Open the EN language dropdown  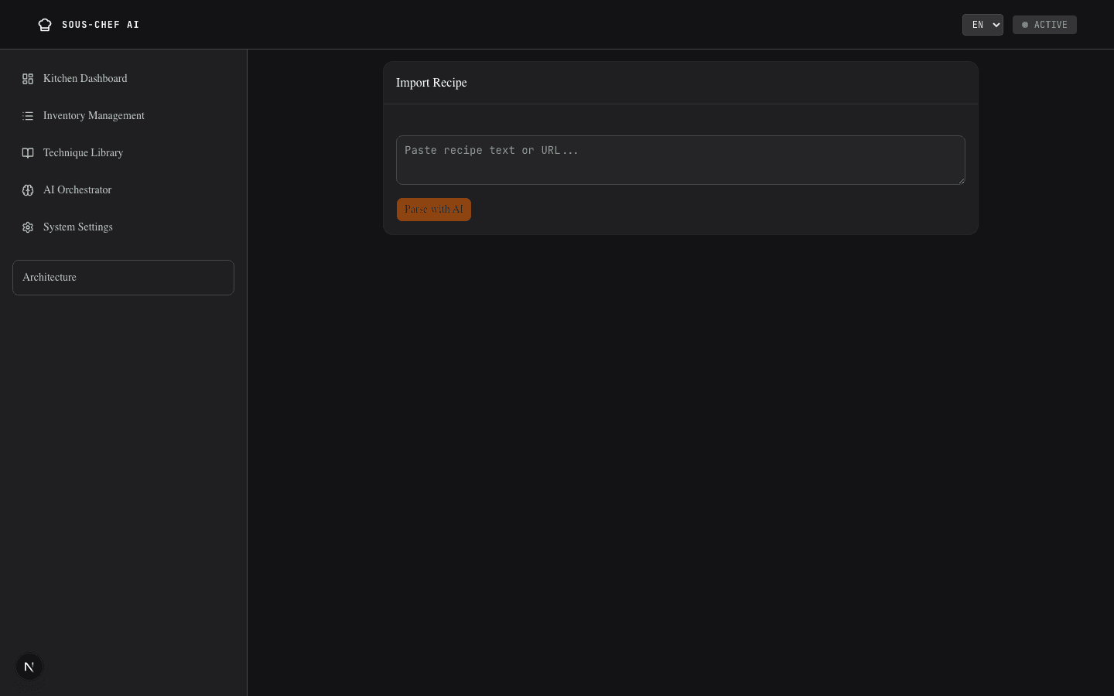[x=982, y=25]
